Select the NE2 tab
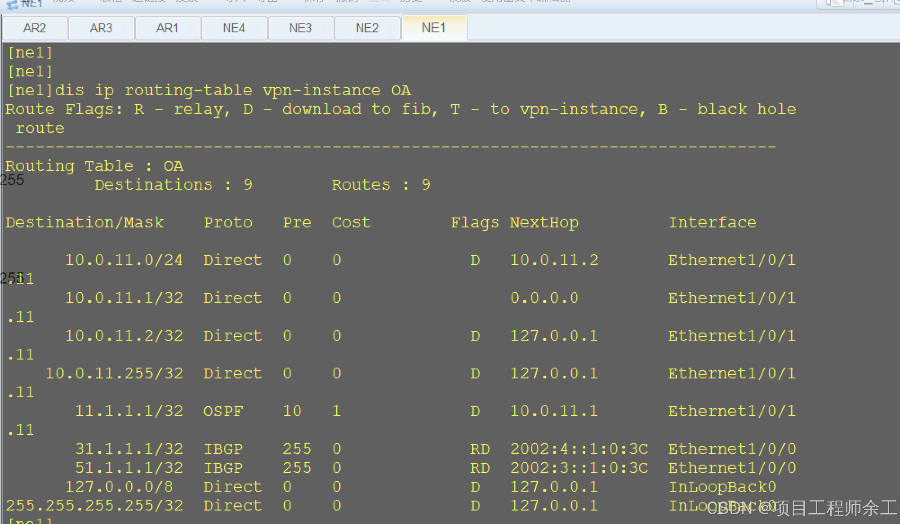The image size is (900, 524). [367, 28]
